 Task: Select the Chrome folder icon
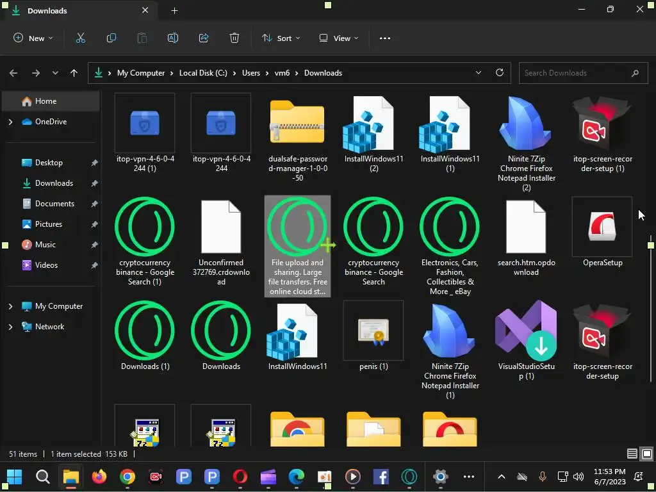coord(297,429)
